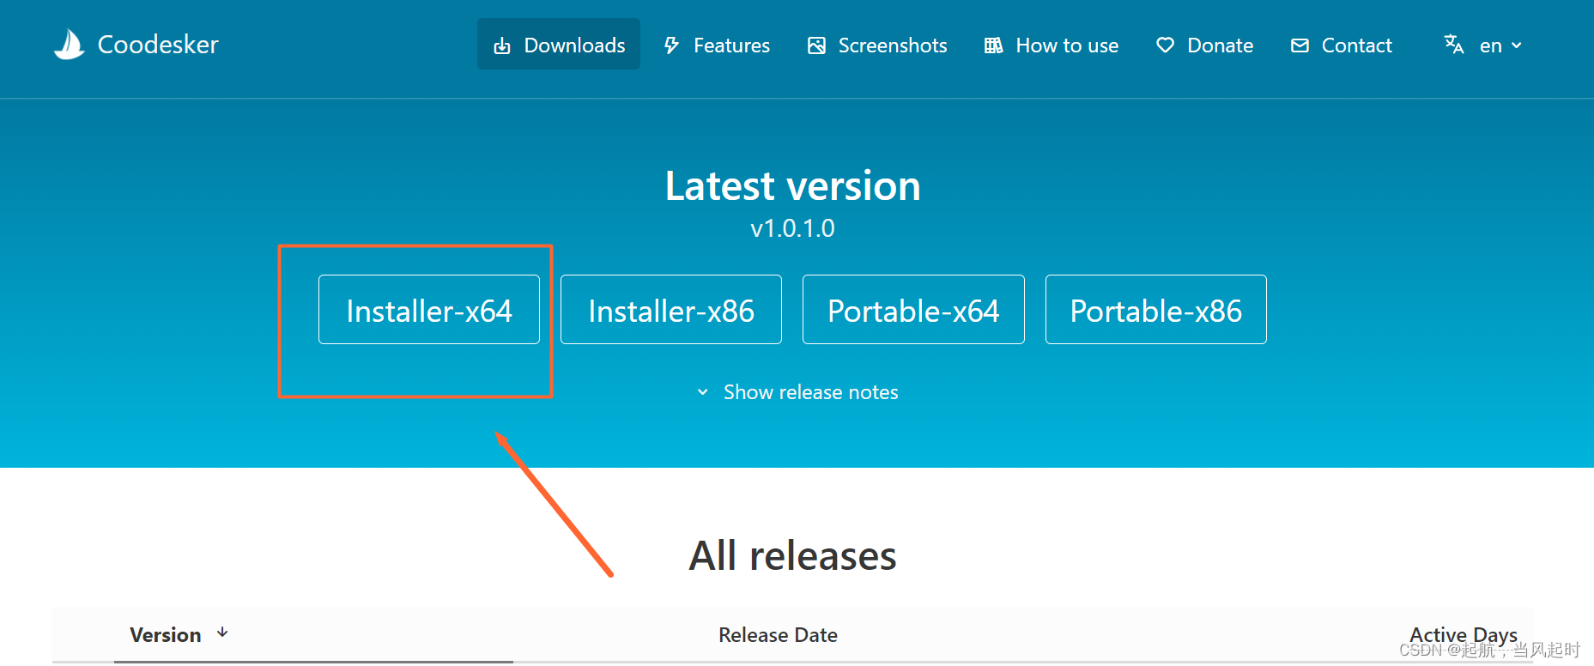Click the chevron beside Show release notes

(703, 392)
